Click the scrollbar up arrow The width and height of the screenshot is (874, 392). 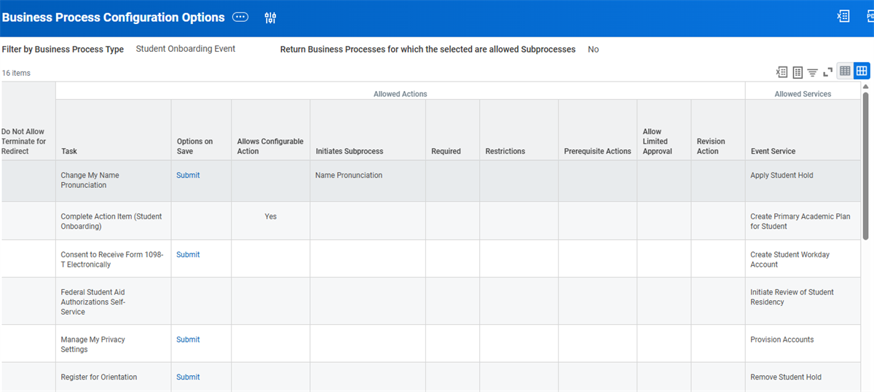click(866, 86)
